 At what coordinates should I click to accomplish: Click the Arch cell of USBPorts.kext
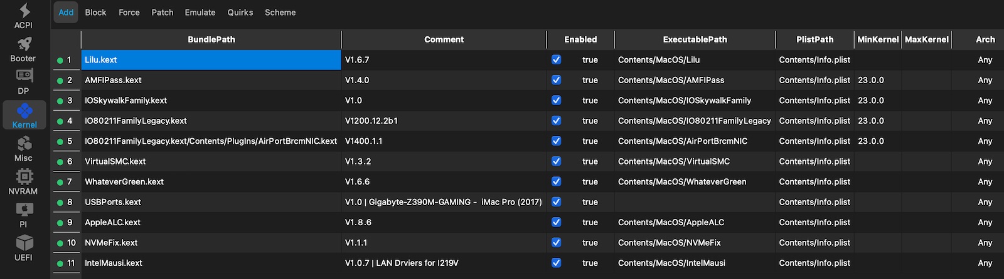[x=985, y=202]
